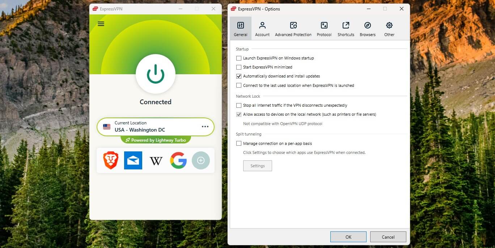This screenshot has height=248, width=495.
Task: Click the ExpressVPN logo in Options title bar
Action: [x=233, y=9]
